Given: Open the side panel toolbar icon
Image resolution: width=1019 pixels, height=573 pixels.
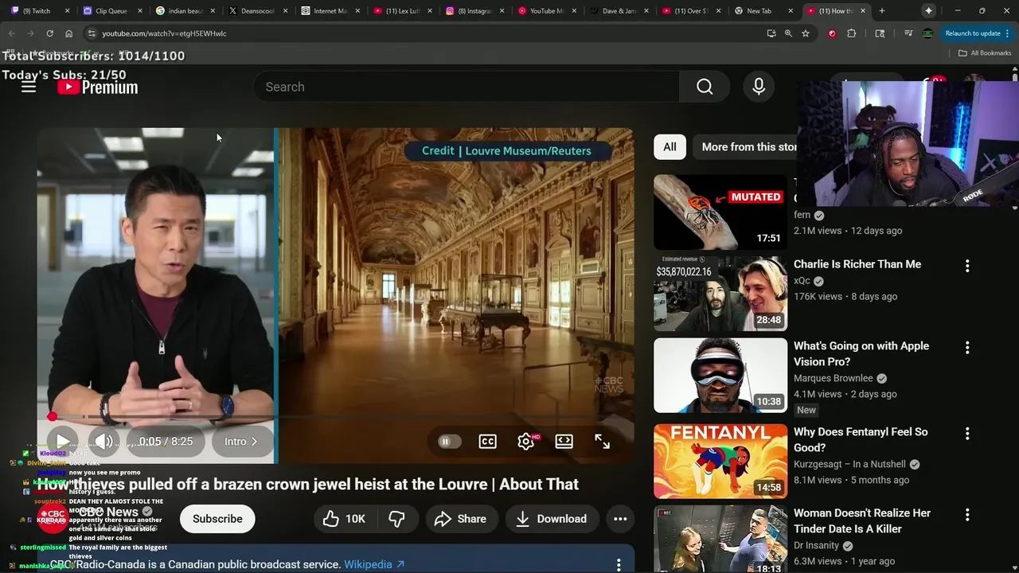Looking at the screenshot, I should coord(880,33).
